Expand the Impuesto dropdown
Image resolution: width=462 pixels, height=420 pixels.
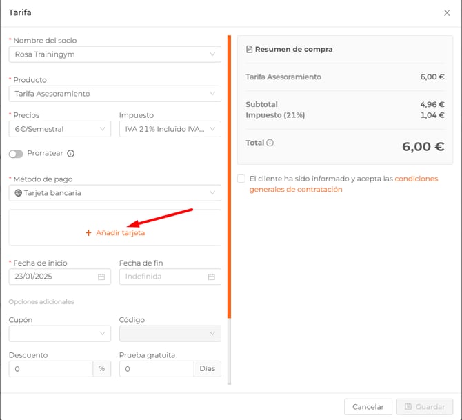tap(170, 129)
